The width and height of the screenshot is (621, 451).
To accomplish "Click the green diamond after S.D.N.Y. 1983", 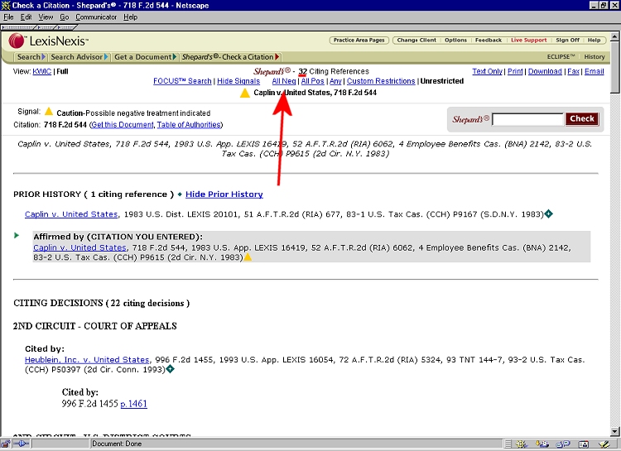I will click(548, 214).
